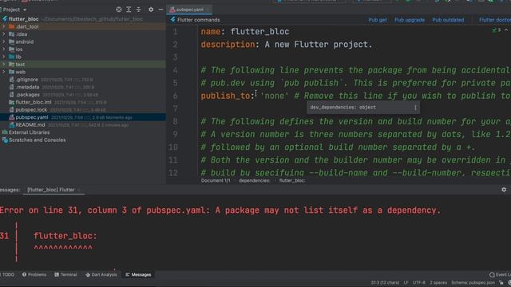Open the Event Log

(501, 274)
